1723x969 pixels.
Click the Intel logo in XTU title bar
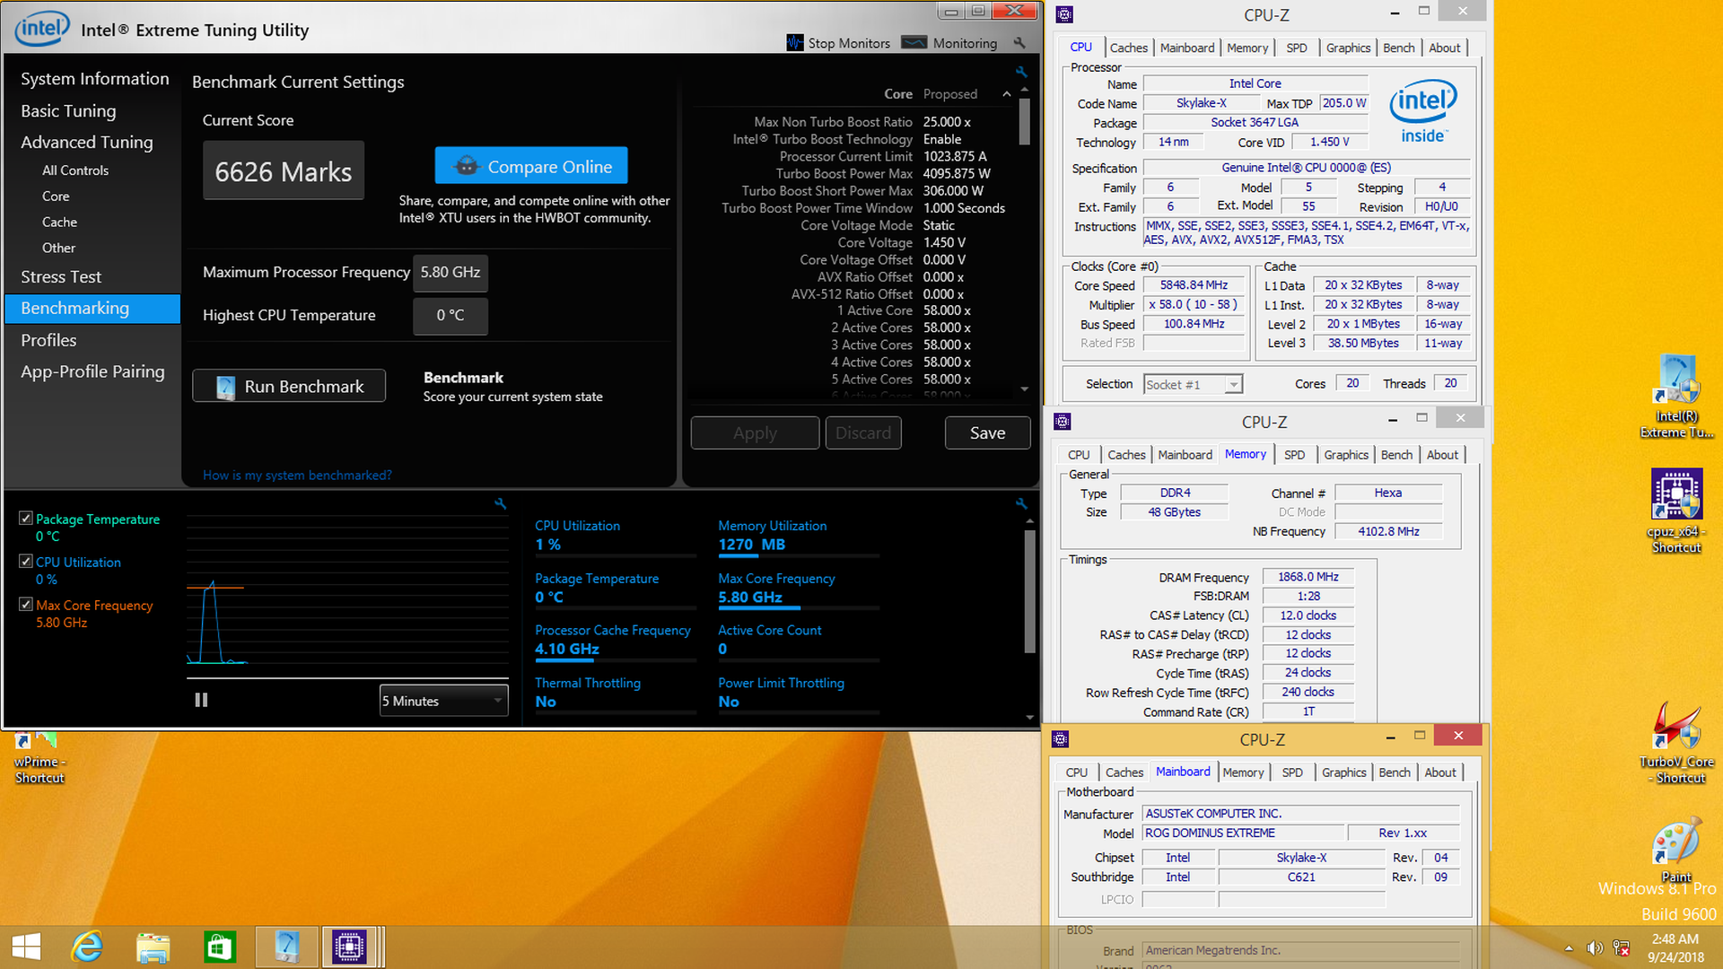(41, 28)
